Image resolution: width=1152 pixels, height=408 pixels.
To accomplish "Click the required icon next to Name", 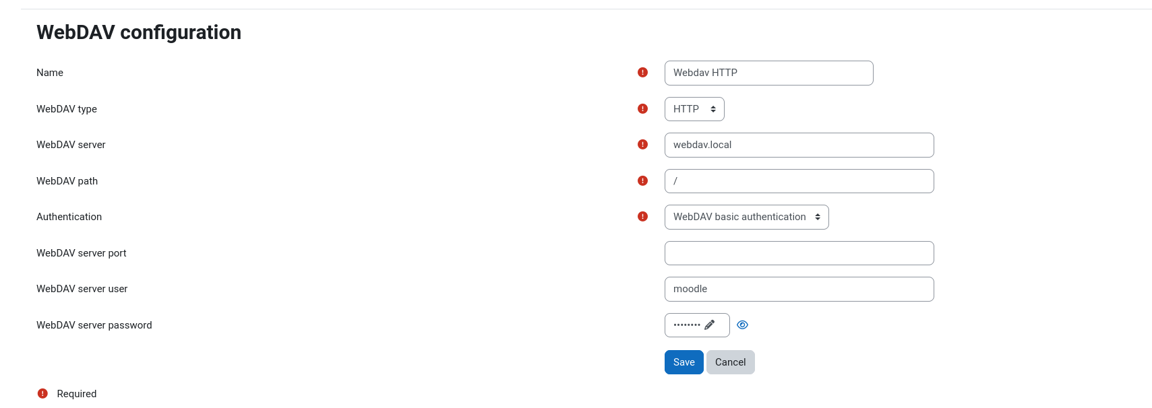I will [x=642, y=73].
